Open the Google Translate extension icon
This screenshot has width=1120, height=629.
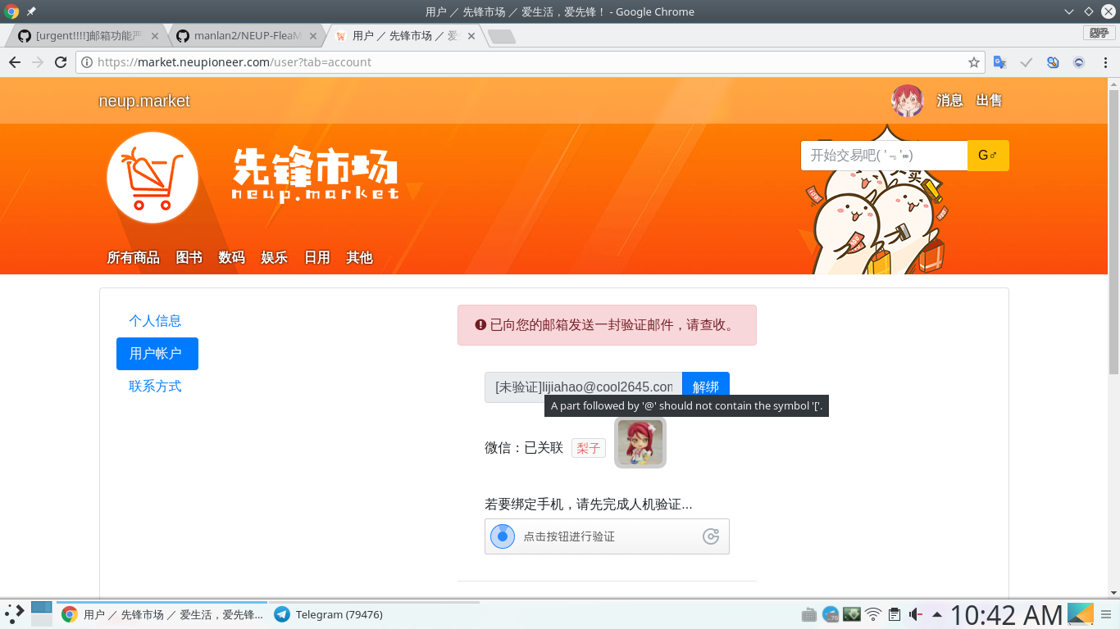click(999, 62)
